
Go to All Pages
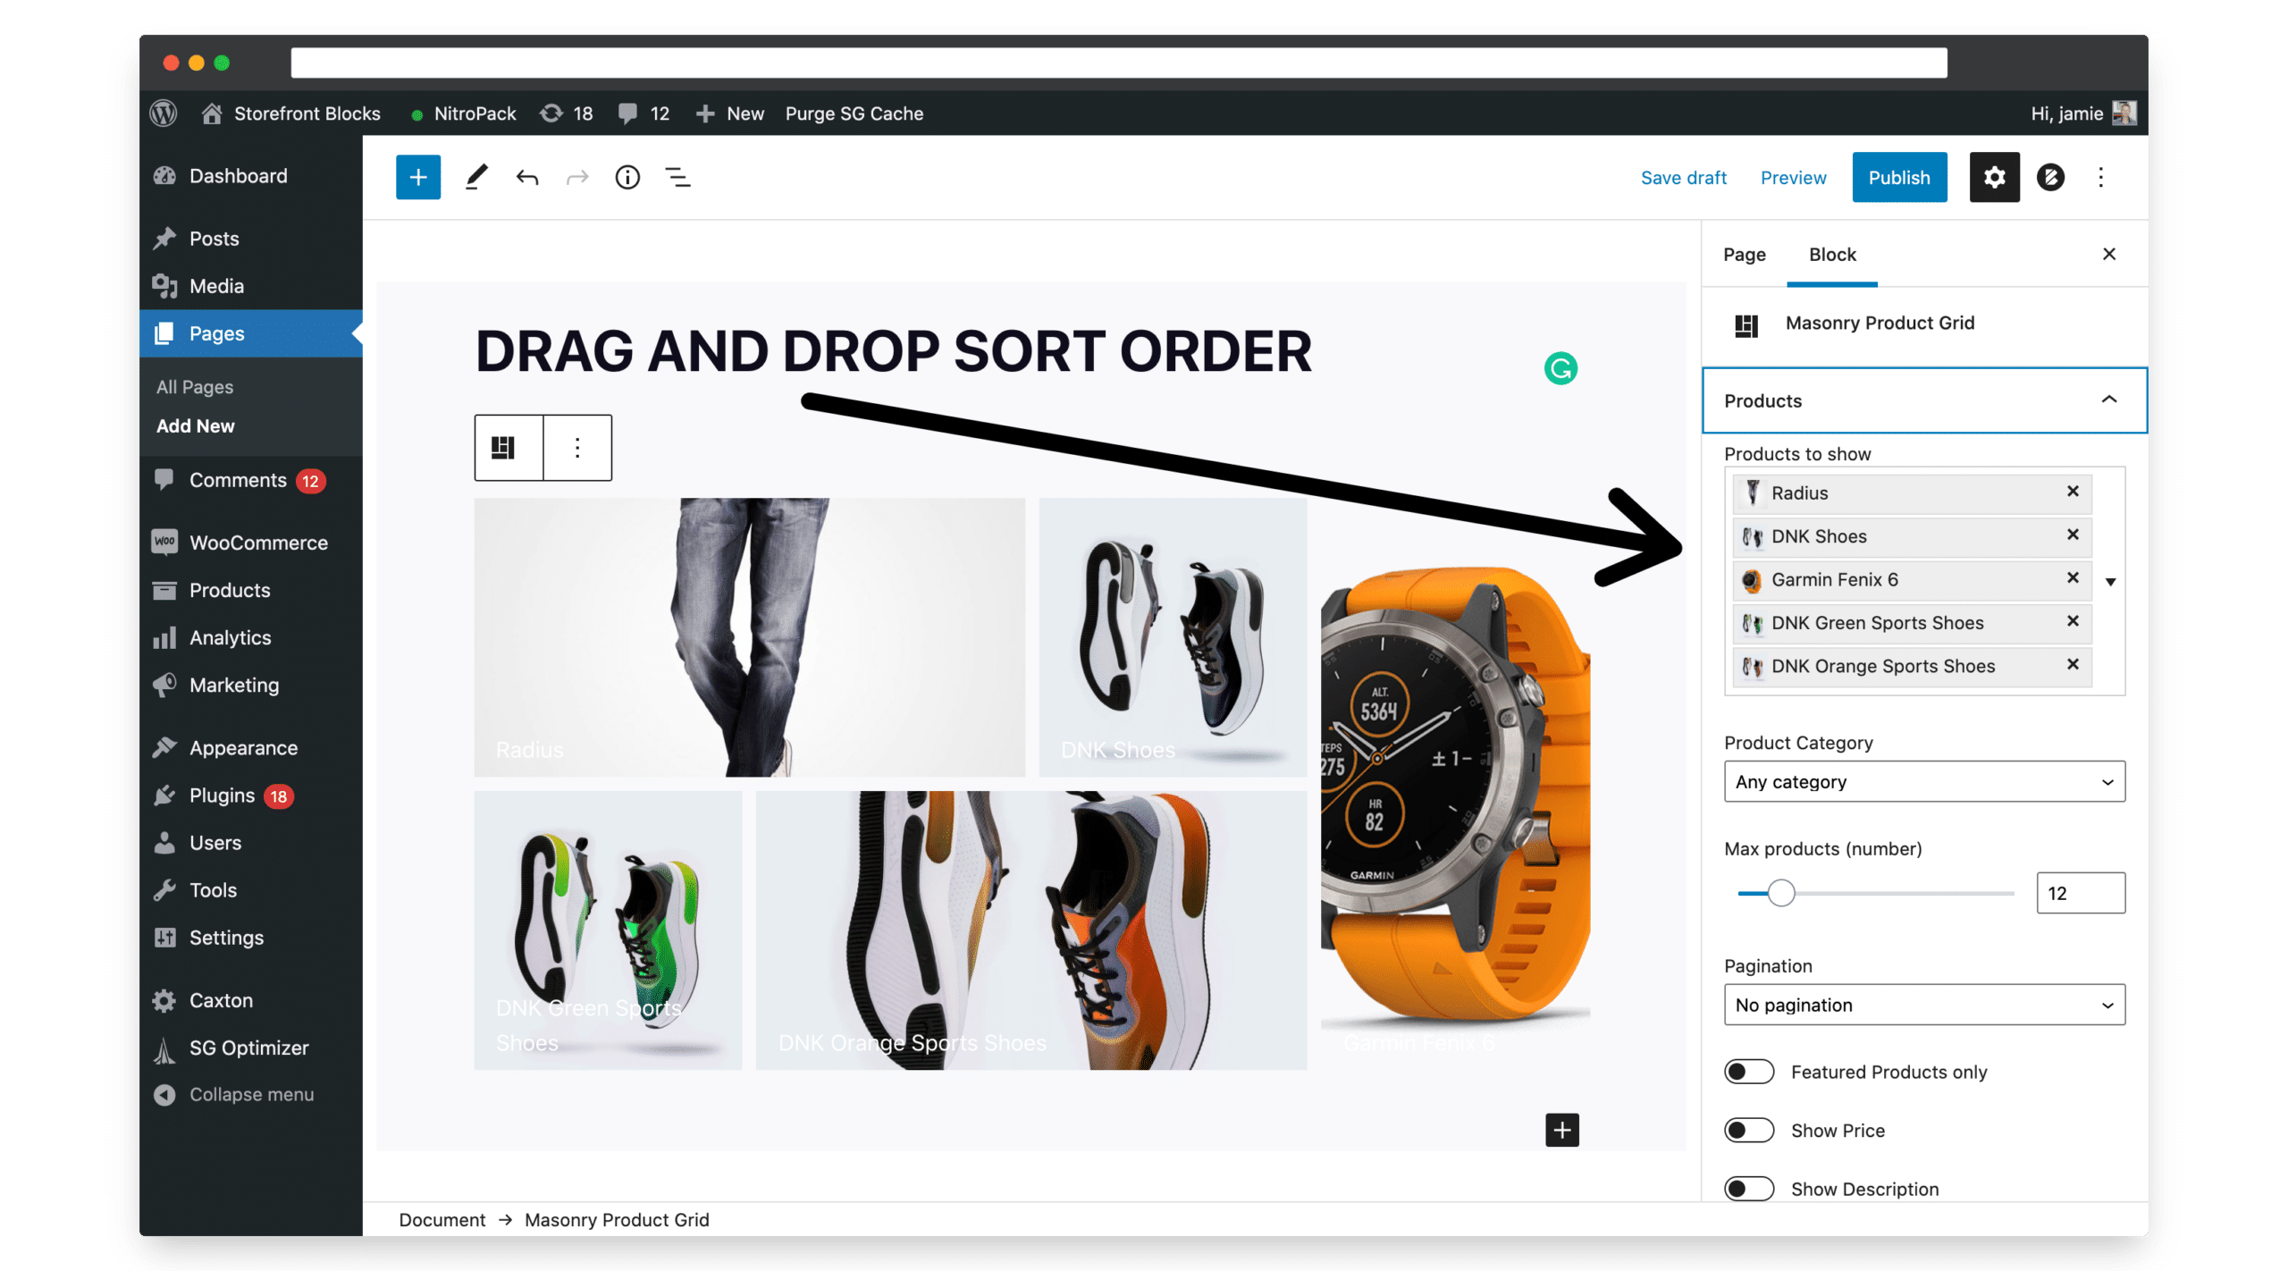(195, 387)
